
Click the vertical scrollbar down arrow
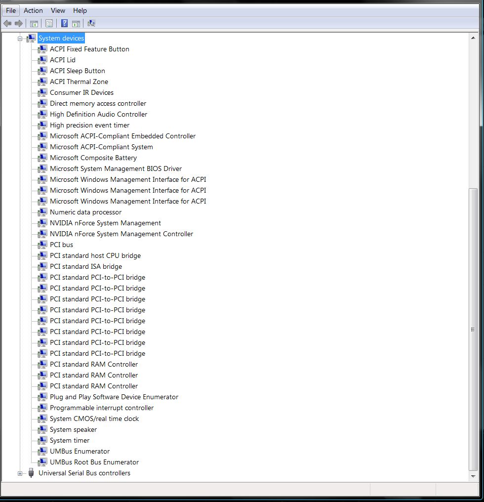coord(473,476)
